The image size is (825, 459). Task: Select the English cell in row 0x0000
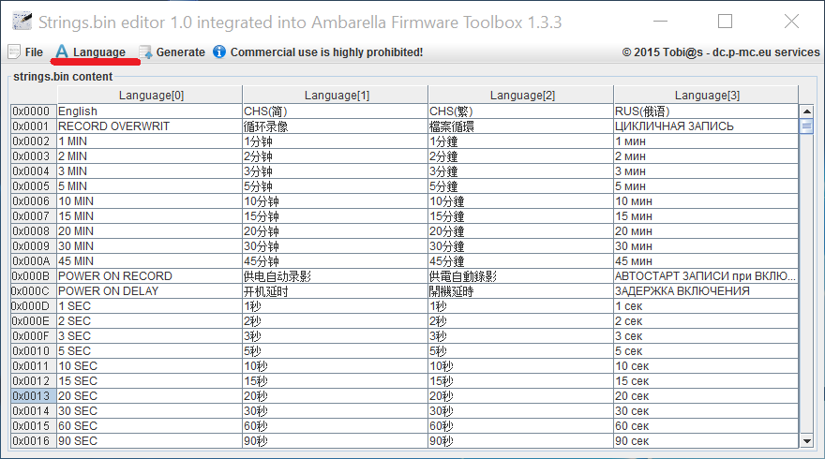tap(148, 111)
